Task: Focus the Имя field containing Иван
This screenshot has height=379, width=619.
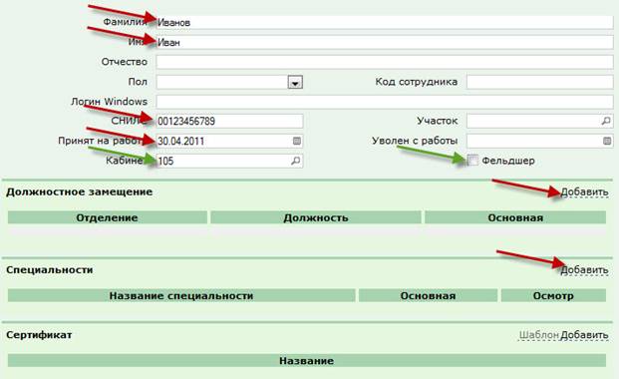Action: pyautogui.click(x=385, y=42)
